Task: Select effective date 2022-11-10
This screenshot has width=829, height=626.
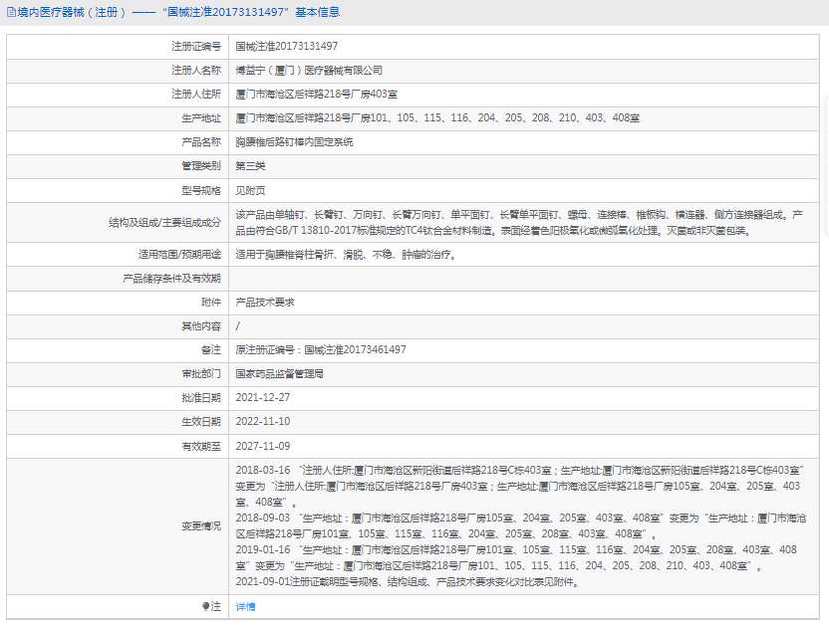Action: coord(263,422)
